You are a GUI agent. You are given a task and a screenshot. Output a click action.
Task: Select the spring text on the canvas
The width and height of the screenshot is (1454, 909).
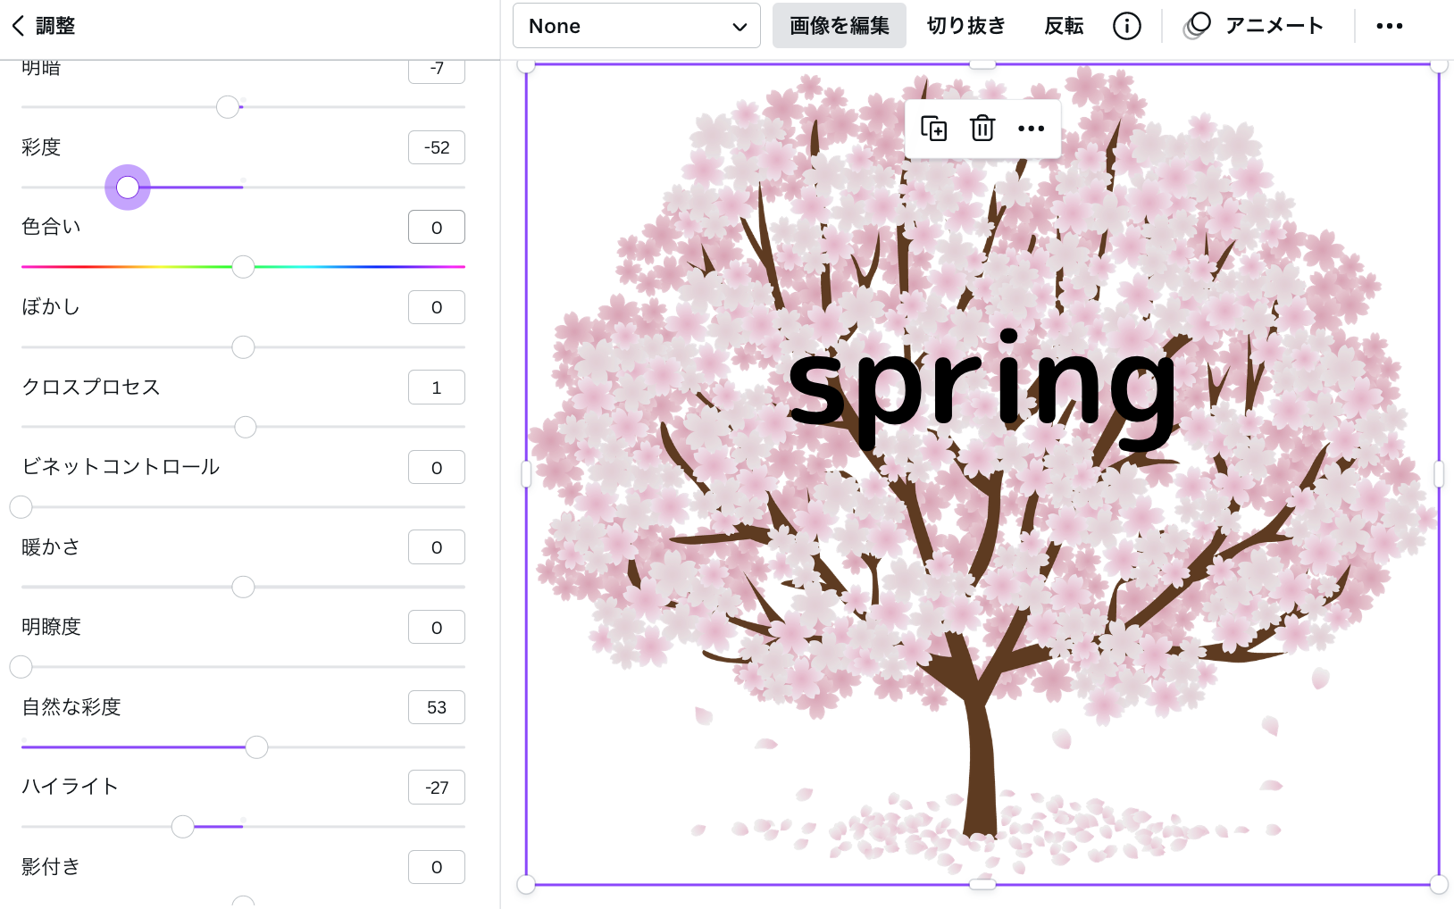[x=982, y=390]
